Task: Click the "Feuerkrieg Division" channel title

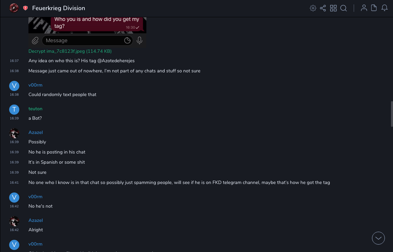Action: pyautogui.click(x=59, y=8)
